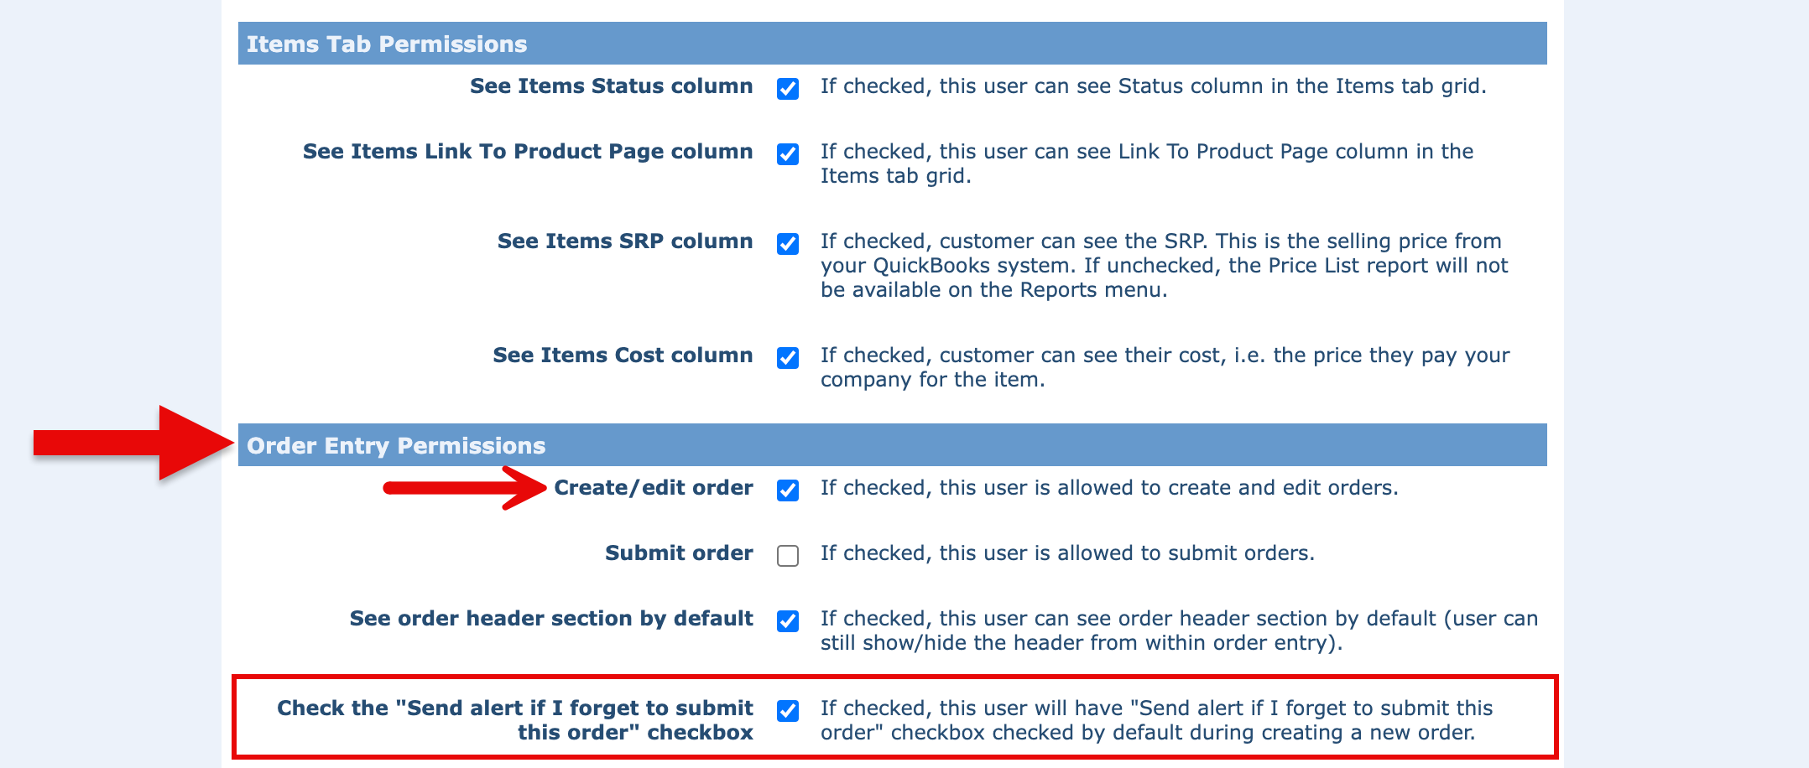This screenshot has width=1809, height=768.
Task: Click the bold 'See Items Status column' label
Action: [x=611, y=86]
